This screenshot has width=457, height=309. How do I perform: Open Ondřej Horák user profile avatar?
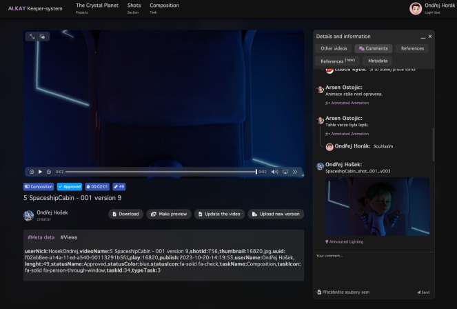(416, 8)
